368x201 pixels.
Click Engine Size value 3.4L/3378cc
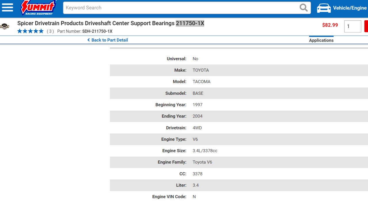click(x=205, y=151)
